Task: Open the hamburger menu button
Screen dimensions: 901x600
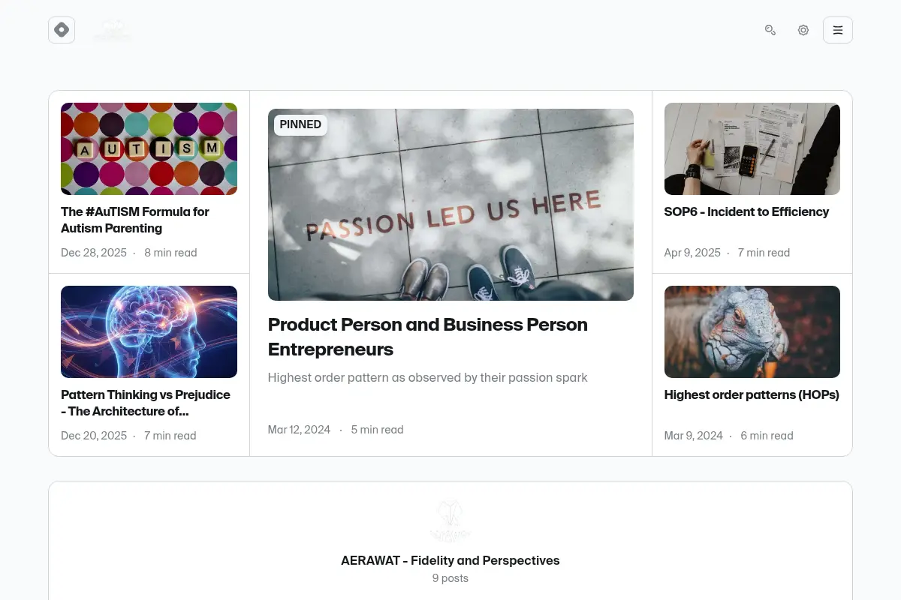Action: click(838, 30)
